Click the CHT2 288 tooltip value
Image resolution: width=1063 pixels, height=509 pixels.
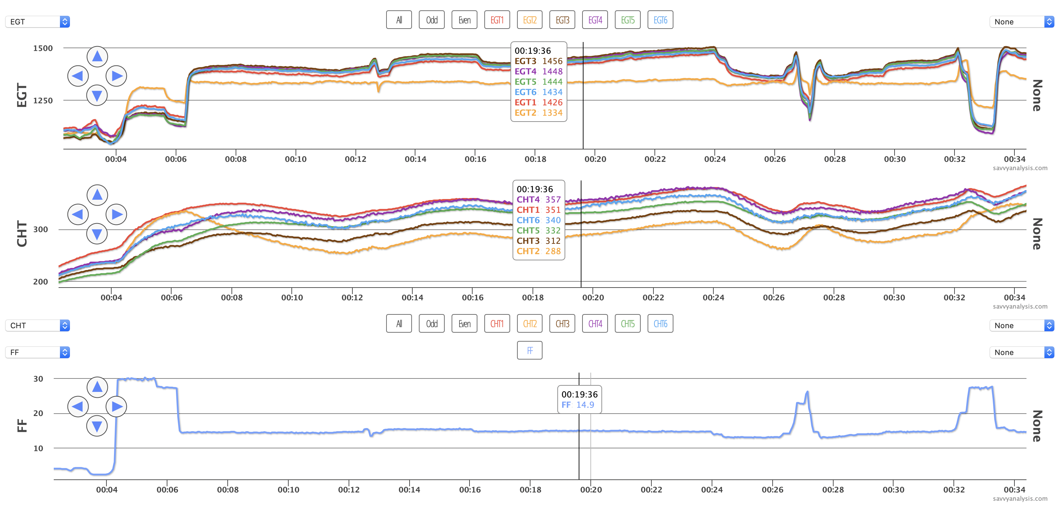(538, 251)
